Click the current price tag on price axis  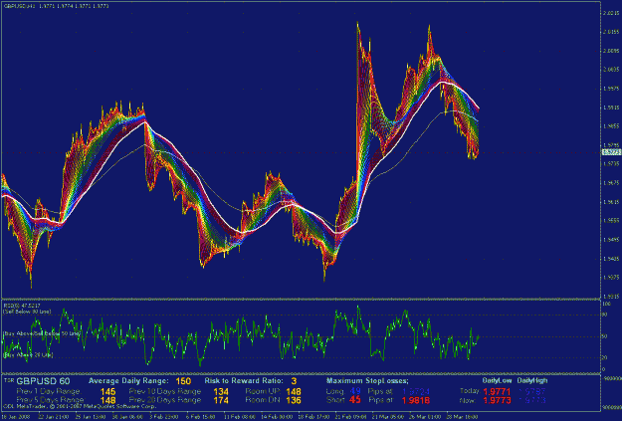coord(612,152)
